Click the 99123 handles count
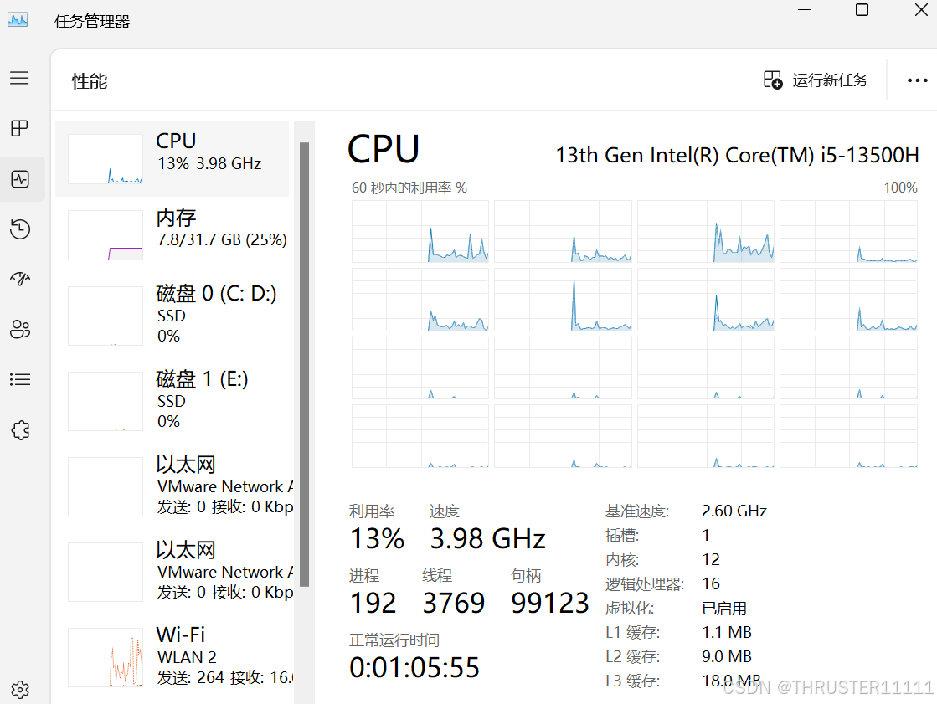The width and height of the screenshot is (937, 704). (x=550, y=603)
